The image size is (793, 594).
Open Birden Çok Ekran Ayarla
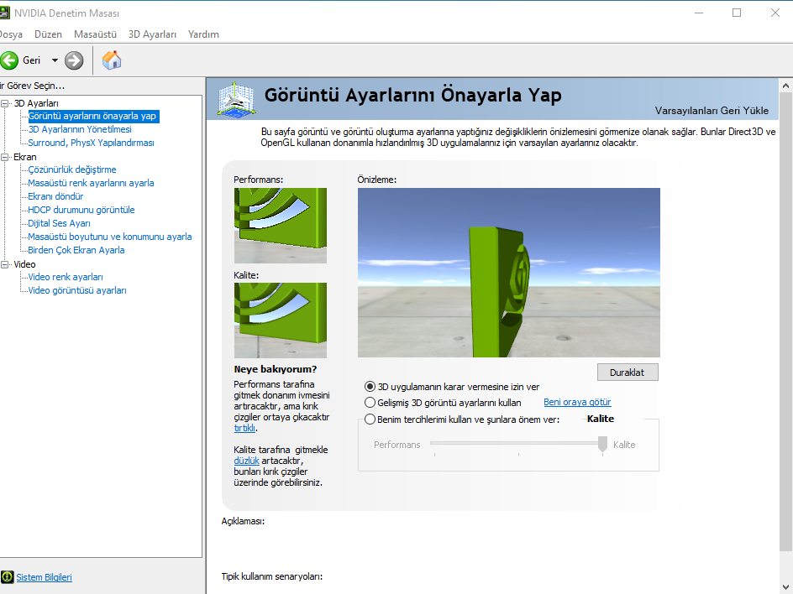coord(76,250)
